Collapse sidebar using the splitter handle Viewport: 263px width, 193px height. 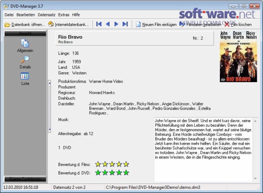pos(49,106)
